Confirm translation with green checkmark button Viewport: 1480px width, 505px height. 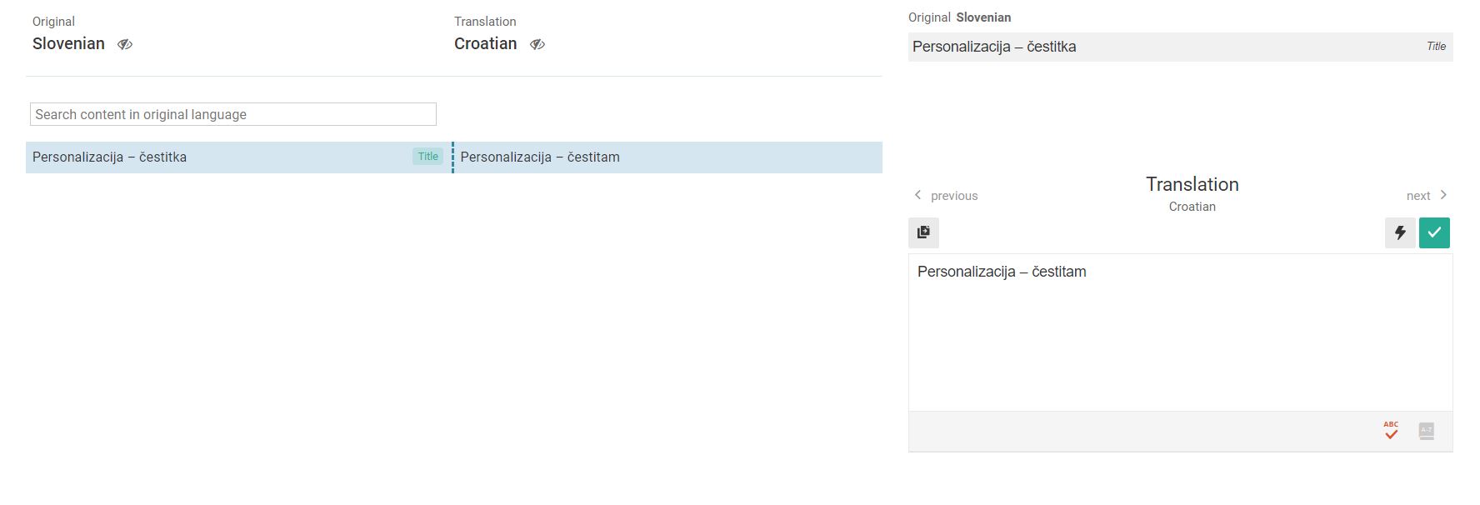tap(1434, 232)
